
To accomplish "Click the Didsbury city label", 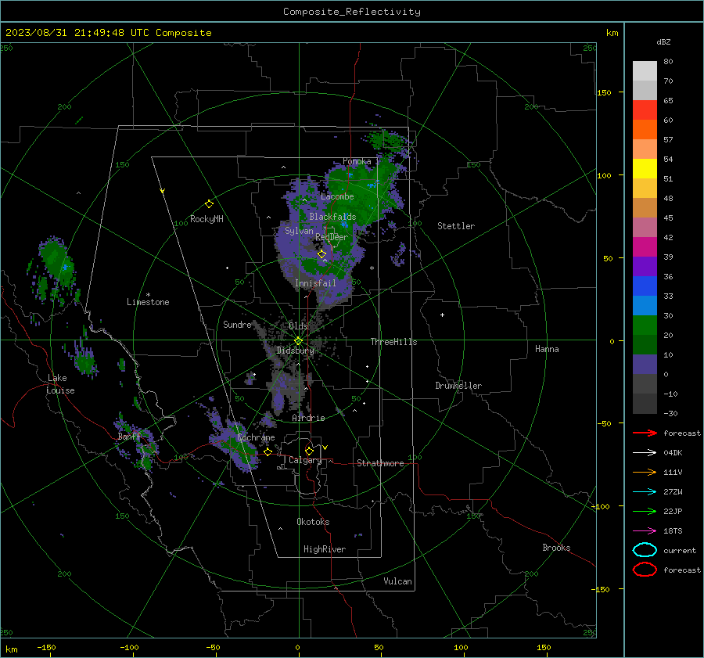I will click(295, 351).
